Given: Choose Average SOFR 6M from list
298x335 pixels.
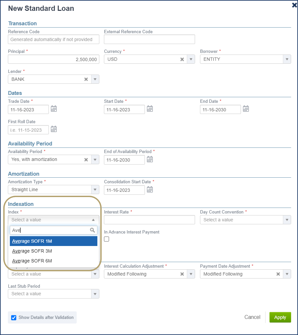Looking at the screenshot, I should pyautogui.click(x=32, y=261).
